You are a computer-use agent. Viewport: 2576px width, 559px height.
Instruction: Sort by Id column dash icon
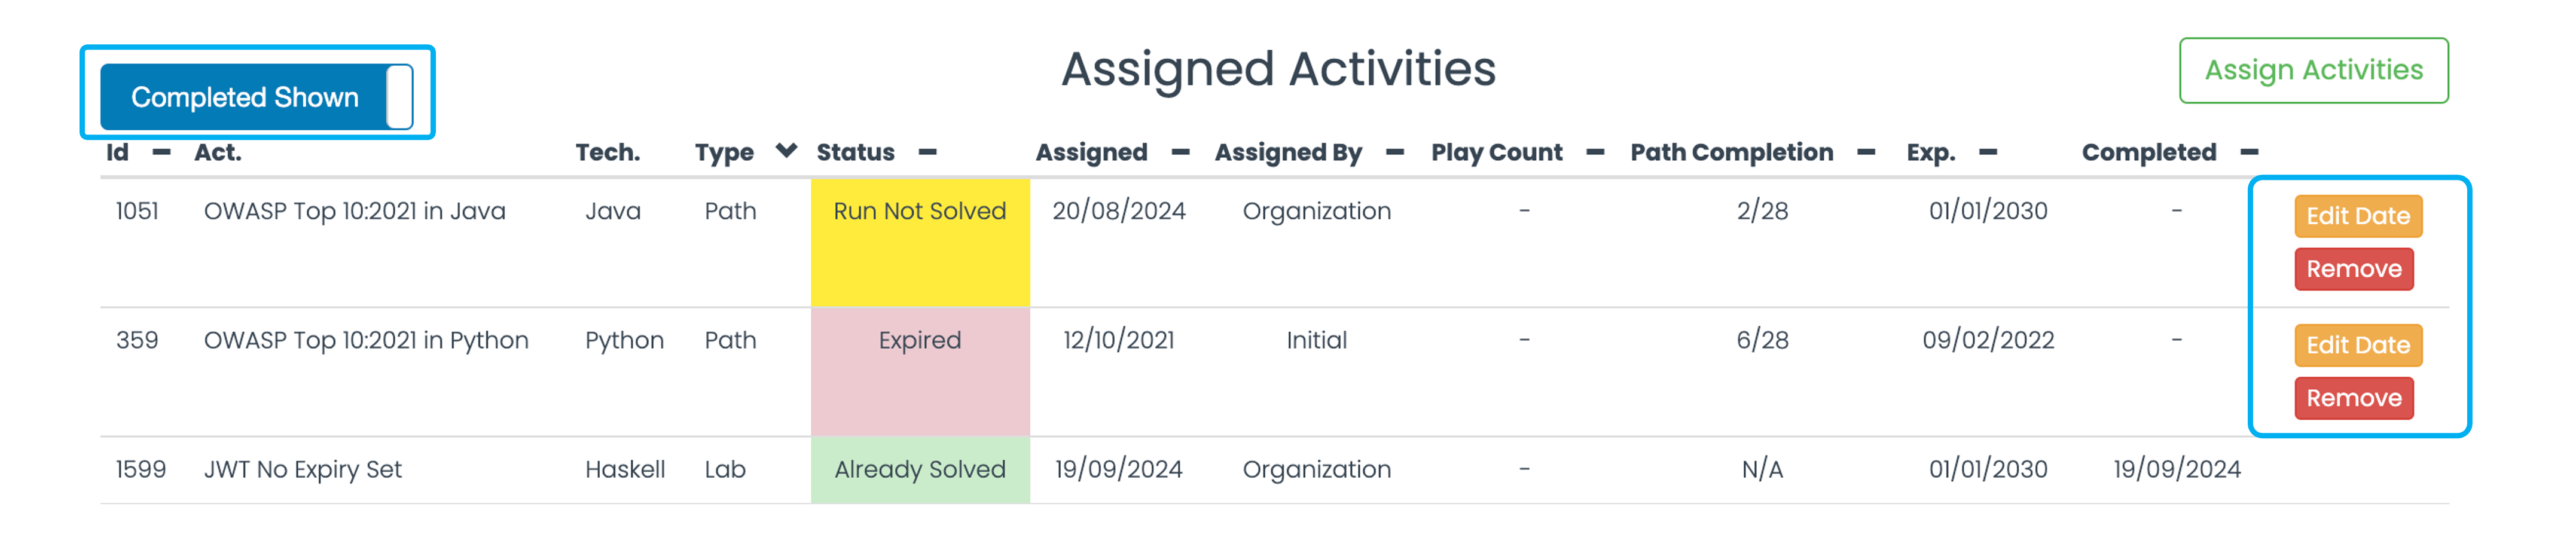[161, 153]
